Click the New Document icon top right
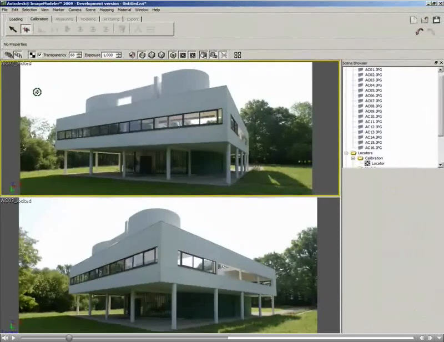This screenshot has height=342, width=444. click(x=413, y=20)
